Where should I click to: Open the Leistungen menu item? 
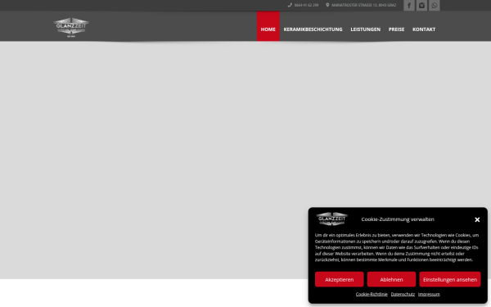tap(366, 29)
